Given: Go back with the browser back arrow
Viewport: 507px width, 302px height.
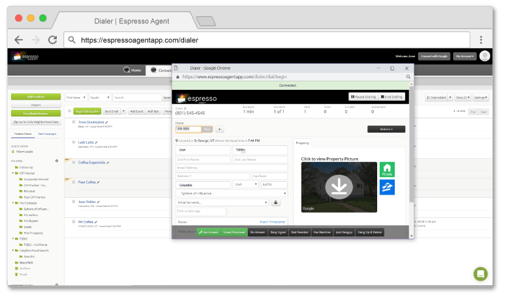Looking at the screenshot, I should (x=19, y=40).
